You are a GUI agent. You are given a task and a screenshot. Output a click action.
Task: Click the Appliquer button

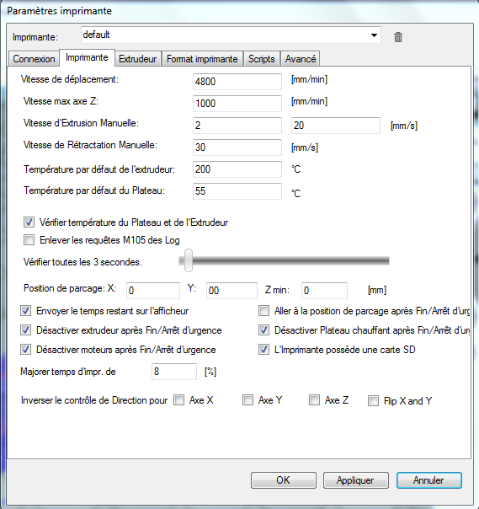tap(356, 480)
